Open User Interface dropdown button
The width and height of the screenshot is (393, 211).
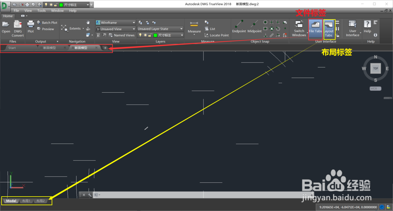tap(353, 29)
